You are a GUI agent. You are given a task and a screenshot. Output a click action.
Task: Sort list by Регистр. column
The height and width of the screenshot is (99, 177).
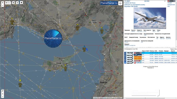(x=152, y=51)
